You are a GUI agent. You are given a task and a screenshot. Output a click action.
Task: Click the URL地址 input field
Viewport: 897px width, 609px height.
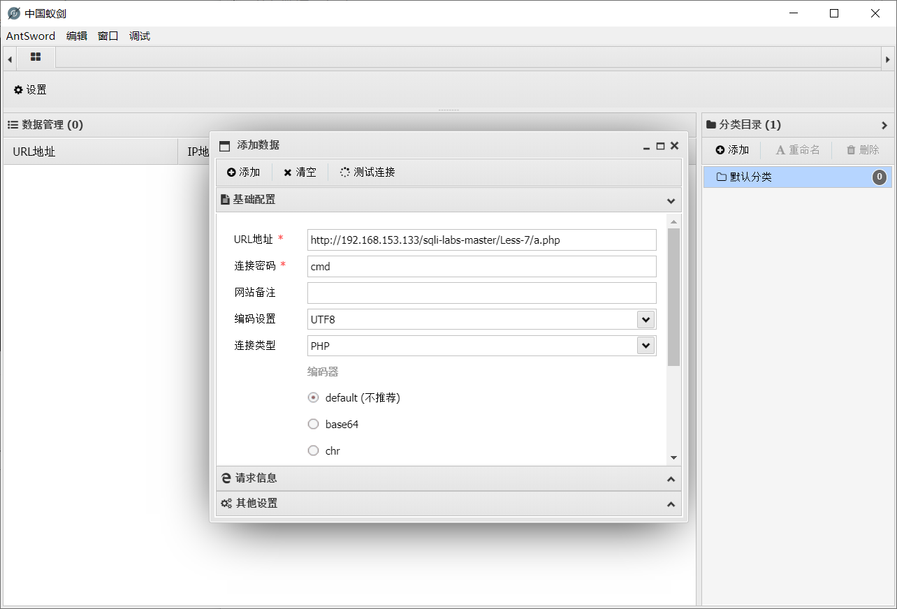(x=482, y=240)
